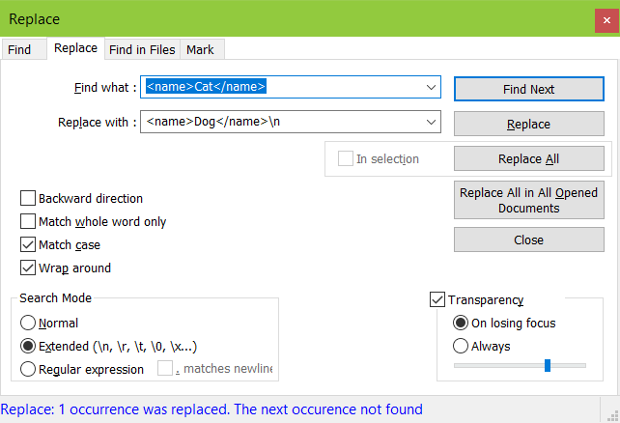The image size is (620, 423).
Task: Switch to the Find in Files tab
Action: click(x=142, y=50)
